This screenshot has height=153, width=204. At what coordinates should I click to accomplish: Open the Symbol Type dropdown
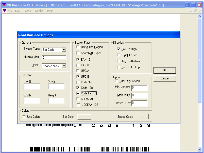click(x=63, y=49)
